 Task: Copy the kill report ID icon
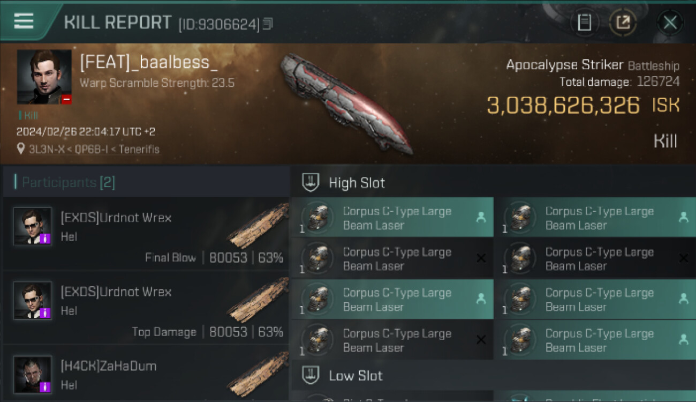coord(268,24)
